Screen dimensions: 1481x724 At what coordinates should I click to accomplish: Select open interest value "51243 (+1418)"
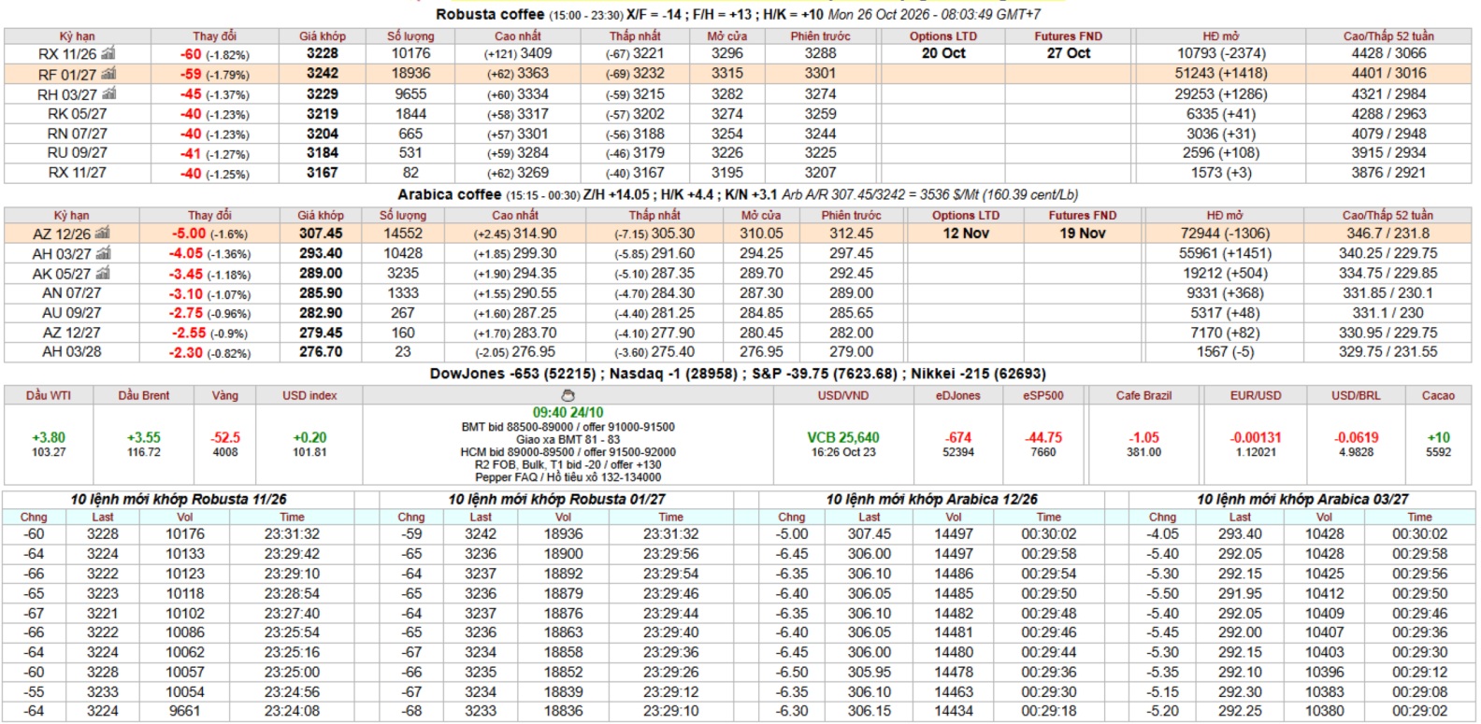click(1222, 73)
